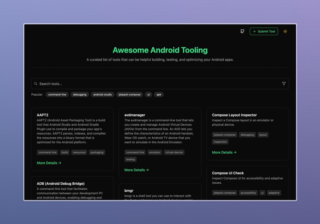Viewport: 320px width, 224px height.
Task: Click the accessibility tag on Compose UI Check
Action: pos(248,193)
